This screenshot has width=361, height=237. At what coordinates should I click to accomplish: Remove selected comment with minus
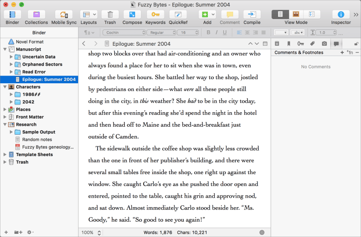coord(357,52)
